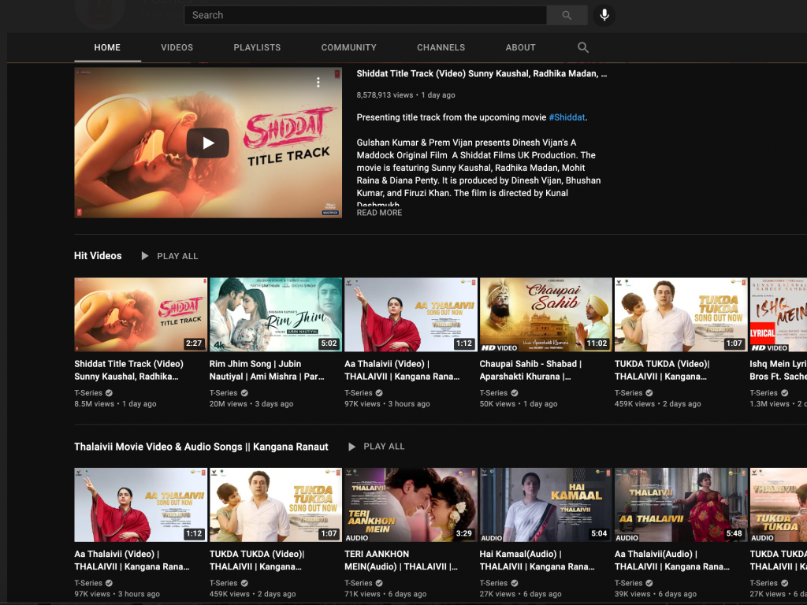Open the VIDEOS tab

(x=177, y=47)
